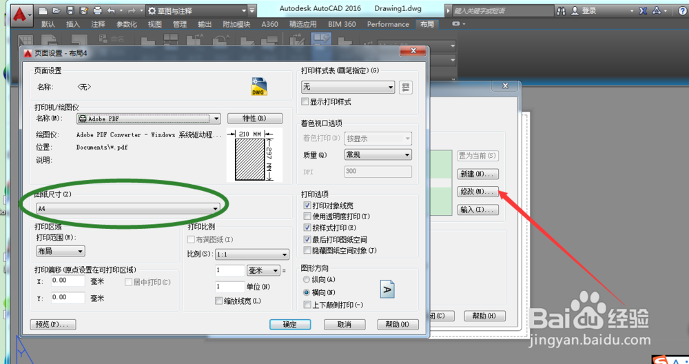Click the 取消 cancel button

pos(344,325)
